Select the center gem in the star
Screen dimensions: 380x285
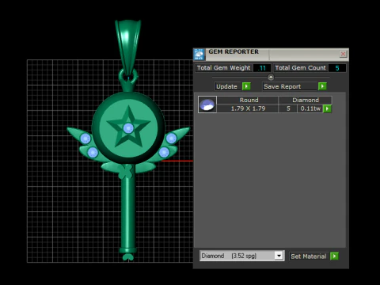128,128
